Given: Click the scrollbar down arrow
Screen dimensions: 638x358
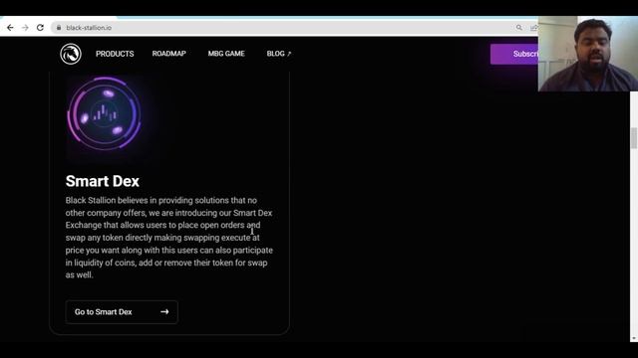Looking at the screenshot, I should pos(634,338).
